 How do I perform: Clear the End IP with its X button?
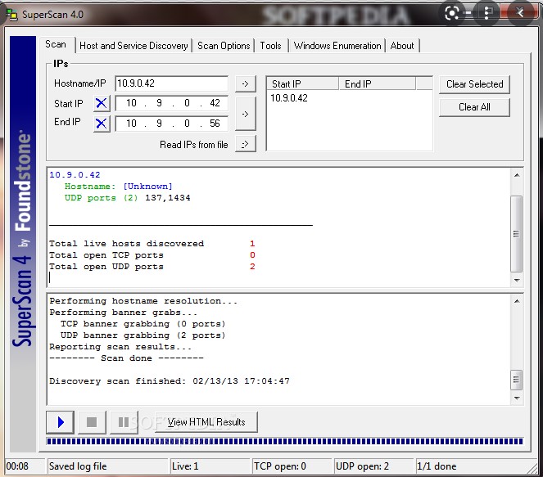tap(102, 124)
